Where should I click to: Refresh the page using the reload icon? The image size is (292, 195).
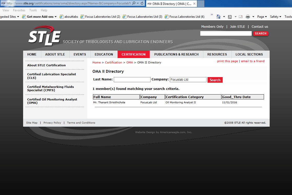[x=142, y=3]
